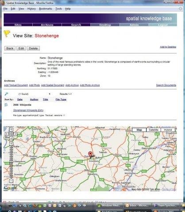Pan the map down with the down arrow
The height and width of the screenshot is (212, 185).
(x=11, y=138)
